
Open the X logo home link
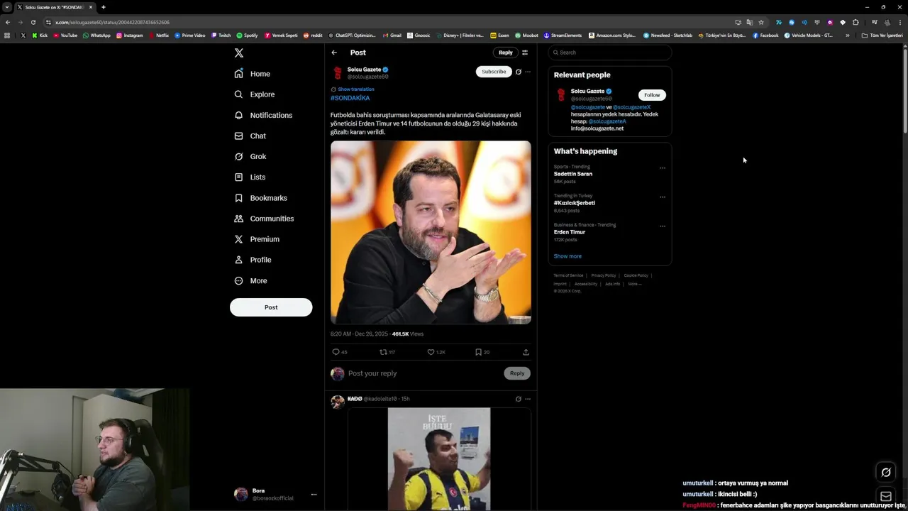239,53
